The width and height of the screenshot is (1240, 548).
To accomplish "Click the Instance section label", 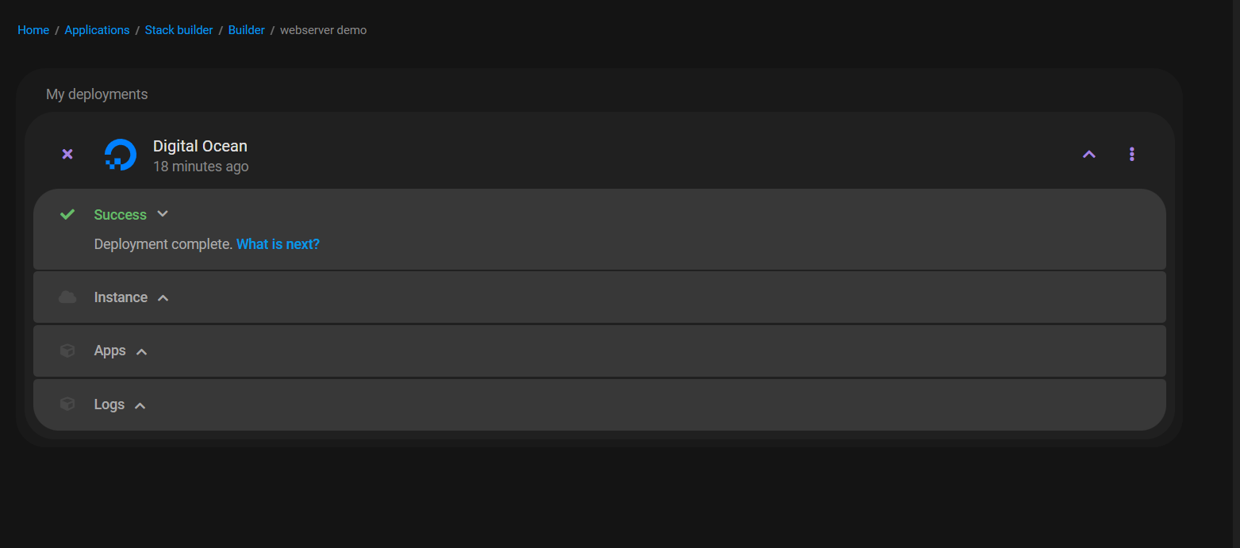I will click(x=121, y=297).
